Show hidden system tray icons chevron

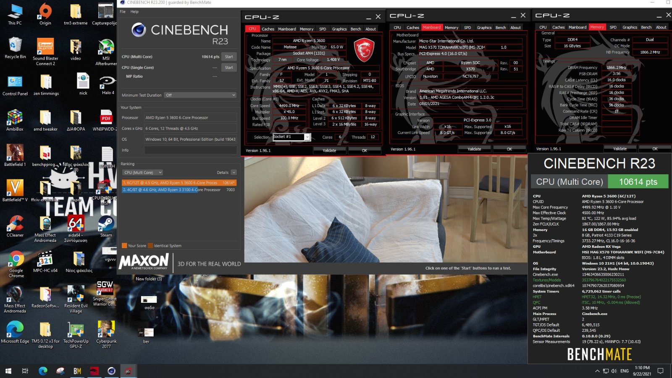click(597, 371)
